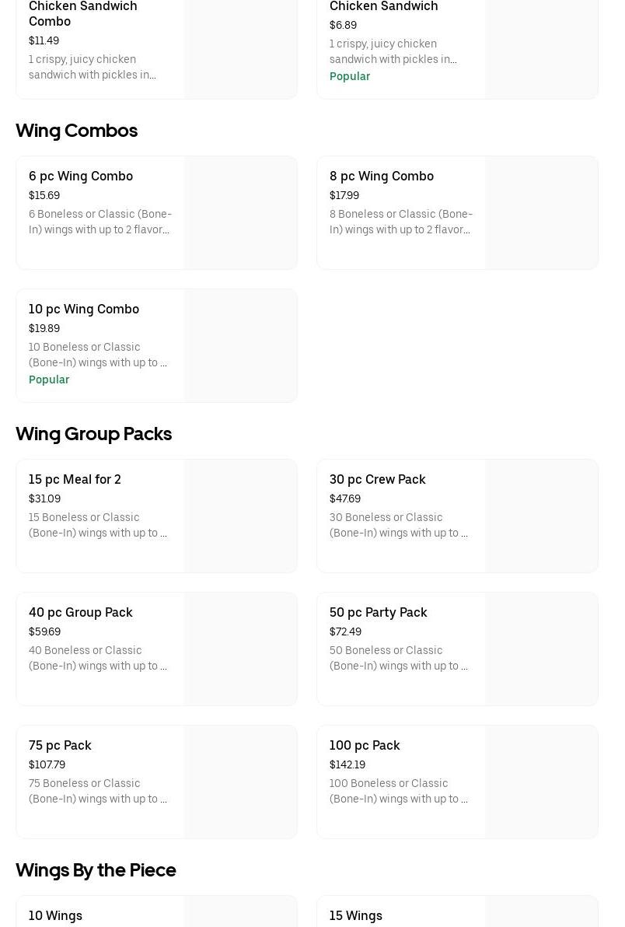625x927 pixels.
Task: Click the 8 pc Wing Combo image placeholder
Action: pos(541,213)
